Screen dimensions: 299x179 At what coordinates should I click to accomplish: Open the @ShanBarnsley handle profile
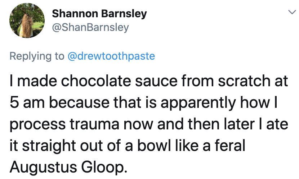pos(90,28)
